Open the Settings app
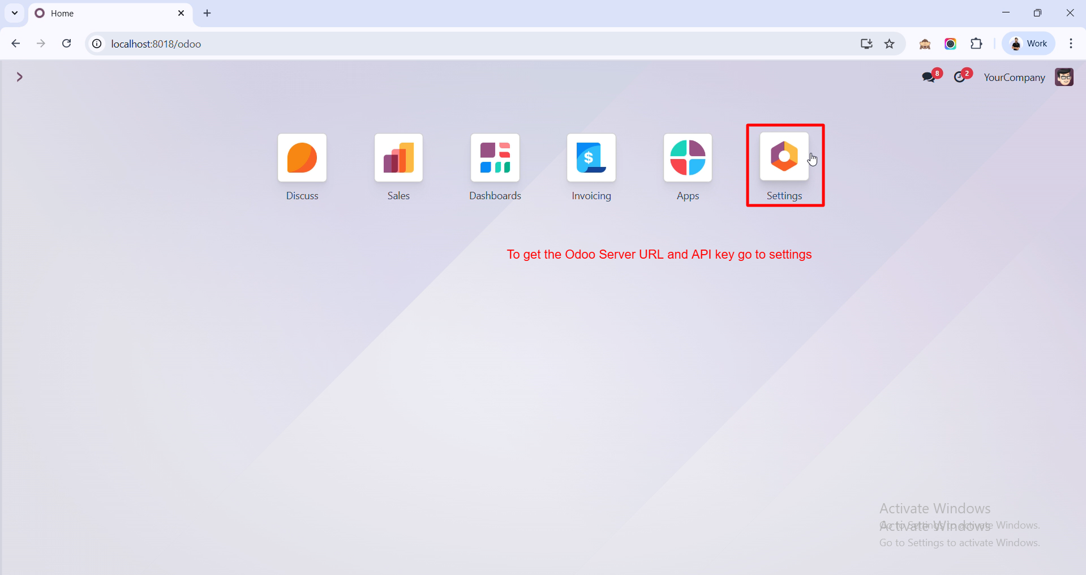The width and height of the screenshot is (1086, 575). (784, 157)
